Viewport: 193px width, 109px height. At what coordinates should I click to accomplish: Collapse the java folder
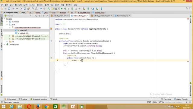click(x=7, y=25)
